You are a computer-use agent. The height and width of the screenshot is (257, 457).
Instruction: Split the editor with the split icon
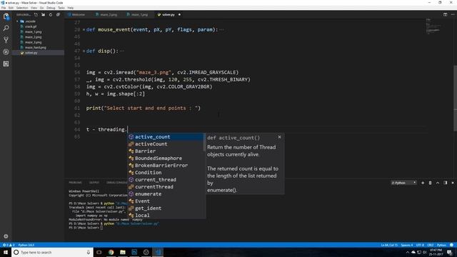(445, 14)
